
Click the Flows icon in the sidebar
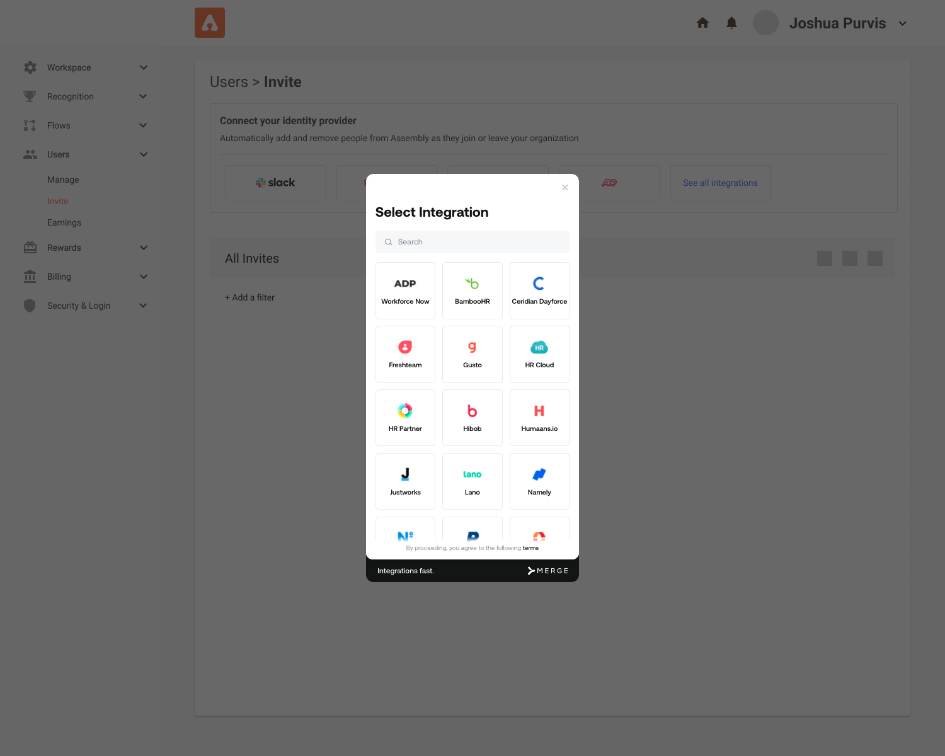30,125
